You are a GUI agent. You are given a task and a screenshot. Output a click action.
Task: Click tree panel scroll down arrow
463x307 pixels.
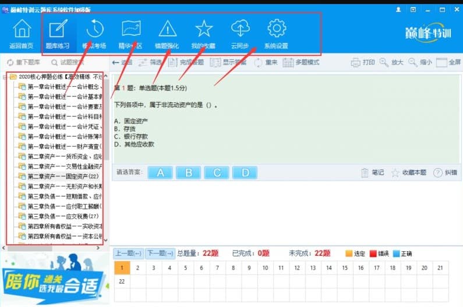click(106, 240)
